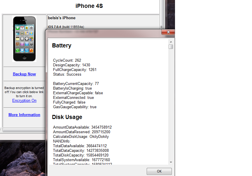Image resolution: width=252 pixels, height=176 pixels.
Task: Click the "TotalDataCapacity: 14273835008" line
Action: 81,150
